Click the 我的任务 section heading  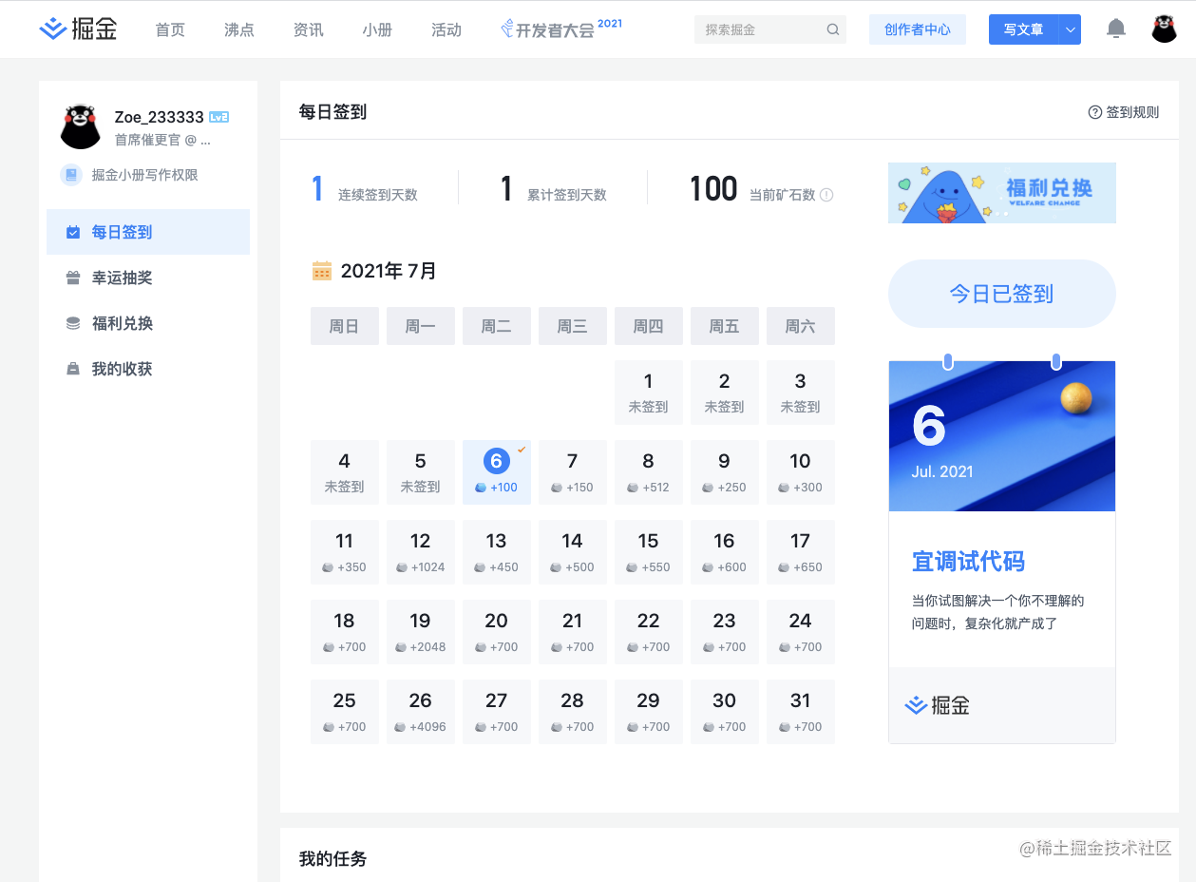(332, 858)
